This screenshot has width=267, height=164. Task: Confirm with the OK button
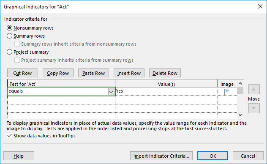click(x=213, y=156)
